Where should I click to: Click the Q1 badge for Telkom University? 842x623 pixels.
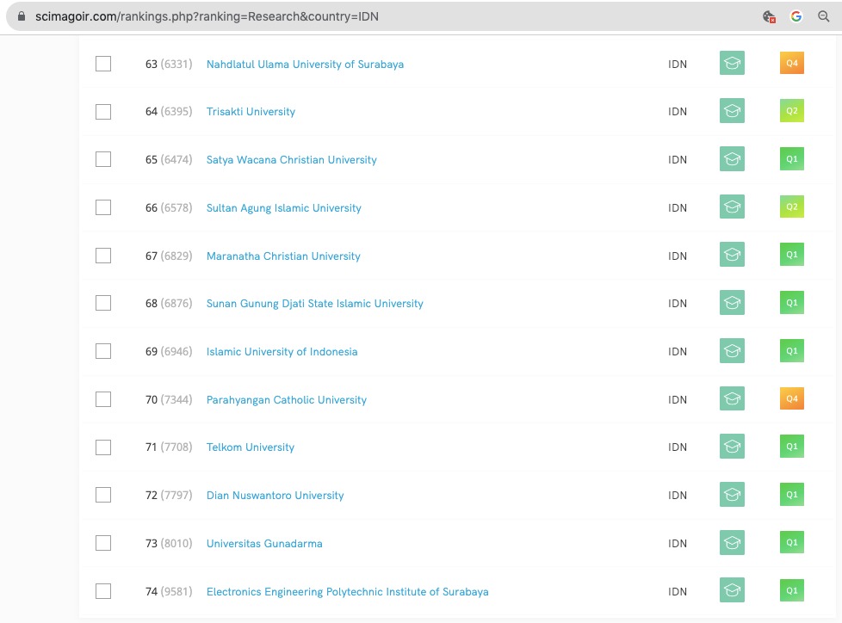coord(792,447)
